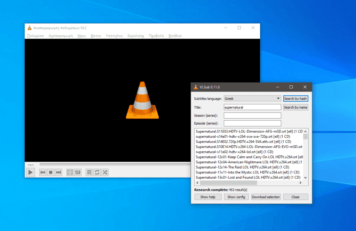Expand the Subtitles language dropdown
Viewport: 356px width, 231px height.
[252, 99]
